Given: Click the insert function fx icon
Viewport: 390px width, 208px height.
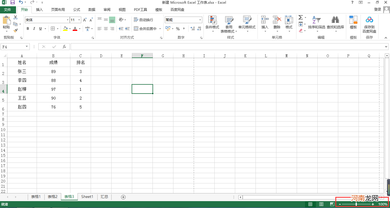Looking at the screenshot, I should pos(64,47).
